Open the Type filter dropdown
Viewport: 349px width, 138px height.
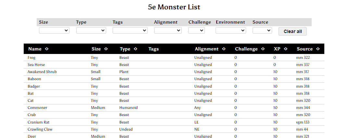[x=91, y=31]
